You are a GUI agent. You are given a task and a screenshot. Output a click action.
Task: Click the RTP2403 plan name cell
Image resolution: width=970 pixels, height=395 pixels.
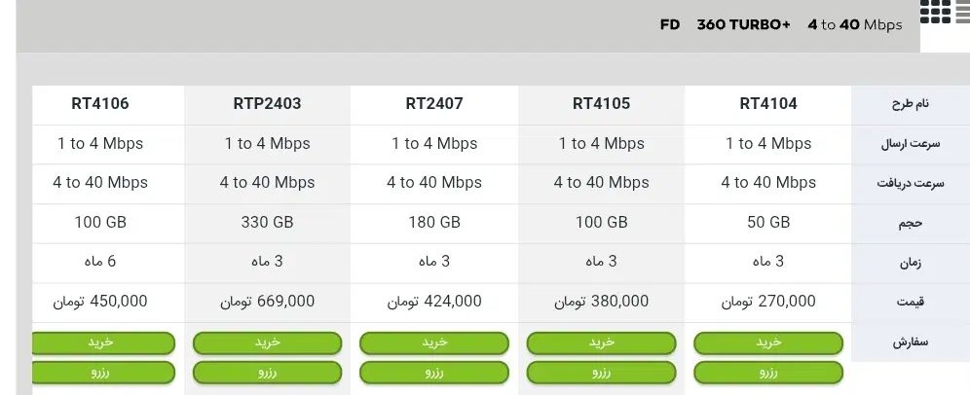click(267, 104)
